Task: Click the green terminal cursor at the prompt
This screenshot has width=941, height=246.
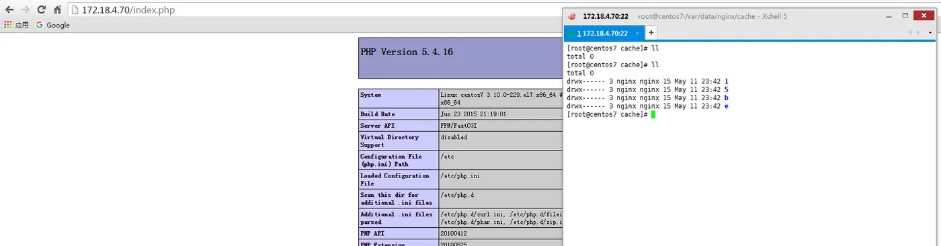Action: tap(653, 114)
